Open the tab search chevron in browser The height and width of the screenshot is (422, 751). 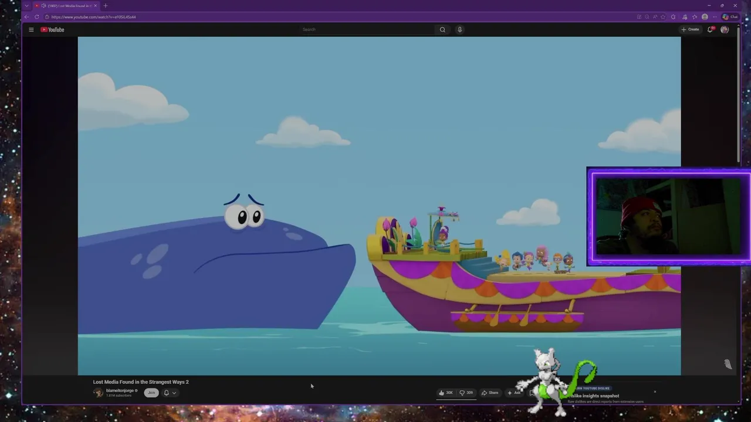[x=26, y=6]
